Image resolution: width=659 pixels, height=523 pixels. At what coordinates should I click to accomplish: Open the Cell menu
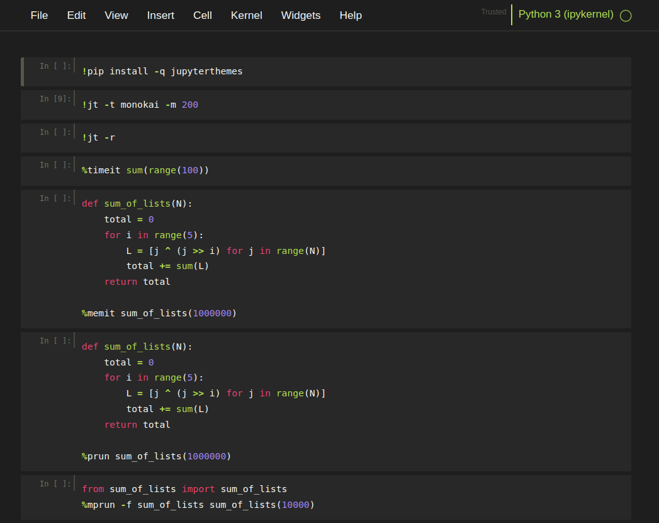(x=202, y=15)
